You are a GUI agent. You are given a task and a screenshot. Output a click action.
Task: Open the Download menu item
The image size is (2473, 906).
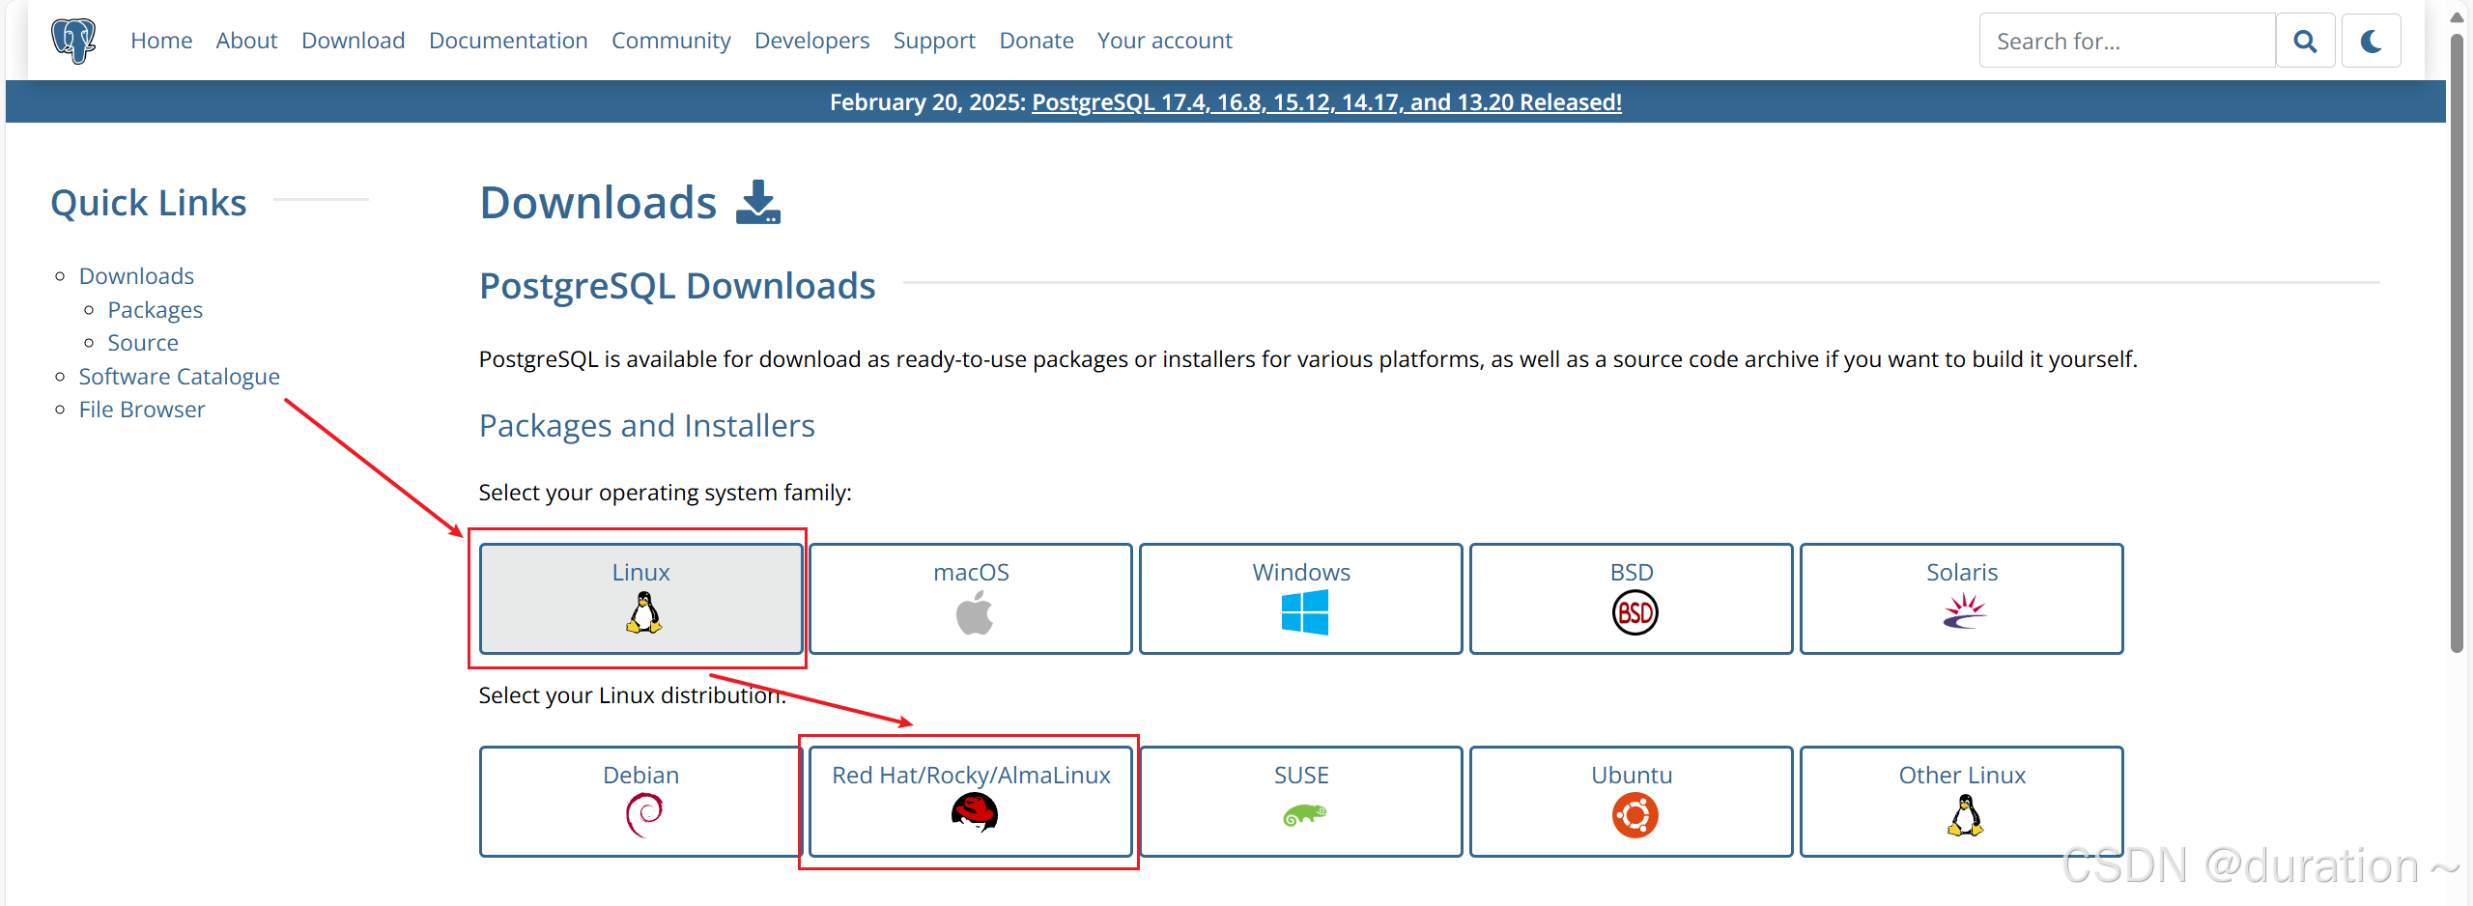click(x=353, y=41)
